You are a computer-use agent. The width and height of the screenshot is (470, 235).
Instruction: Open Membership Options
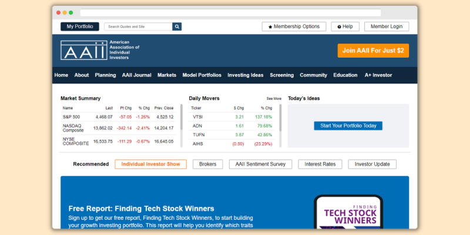(294, 26)
